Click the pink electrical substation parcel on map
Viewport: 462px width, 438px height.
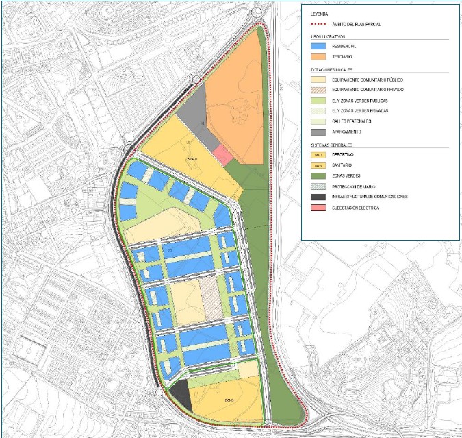coord(222,155)
